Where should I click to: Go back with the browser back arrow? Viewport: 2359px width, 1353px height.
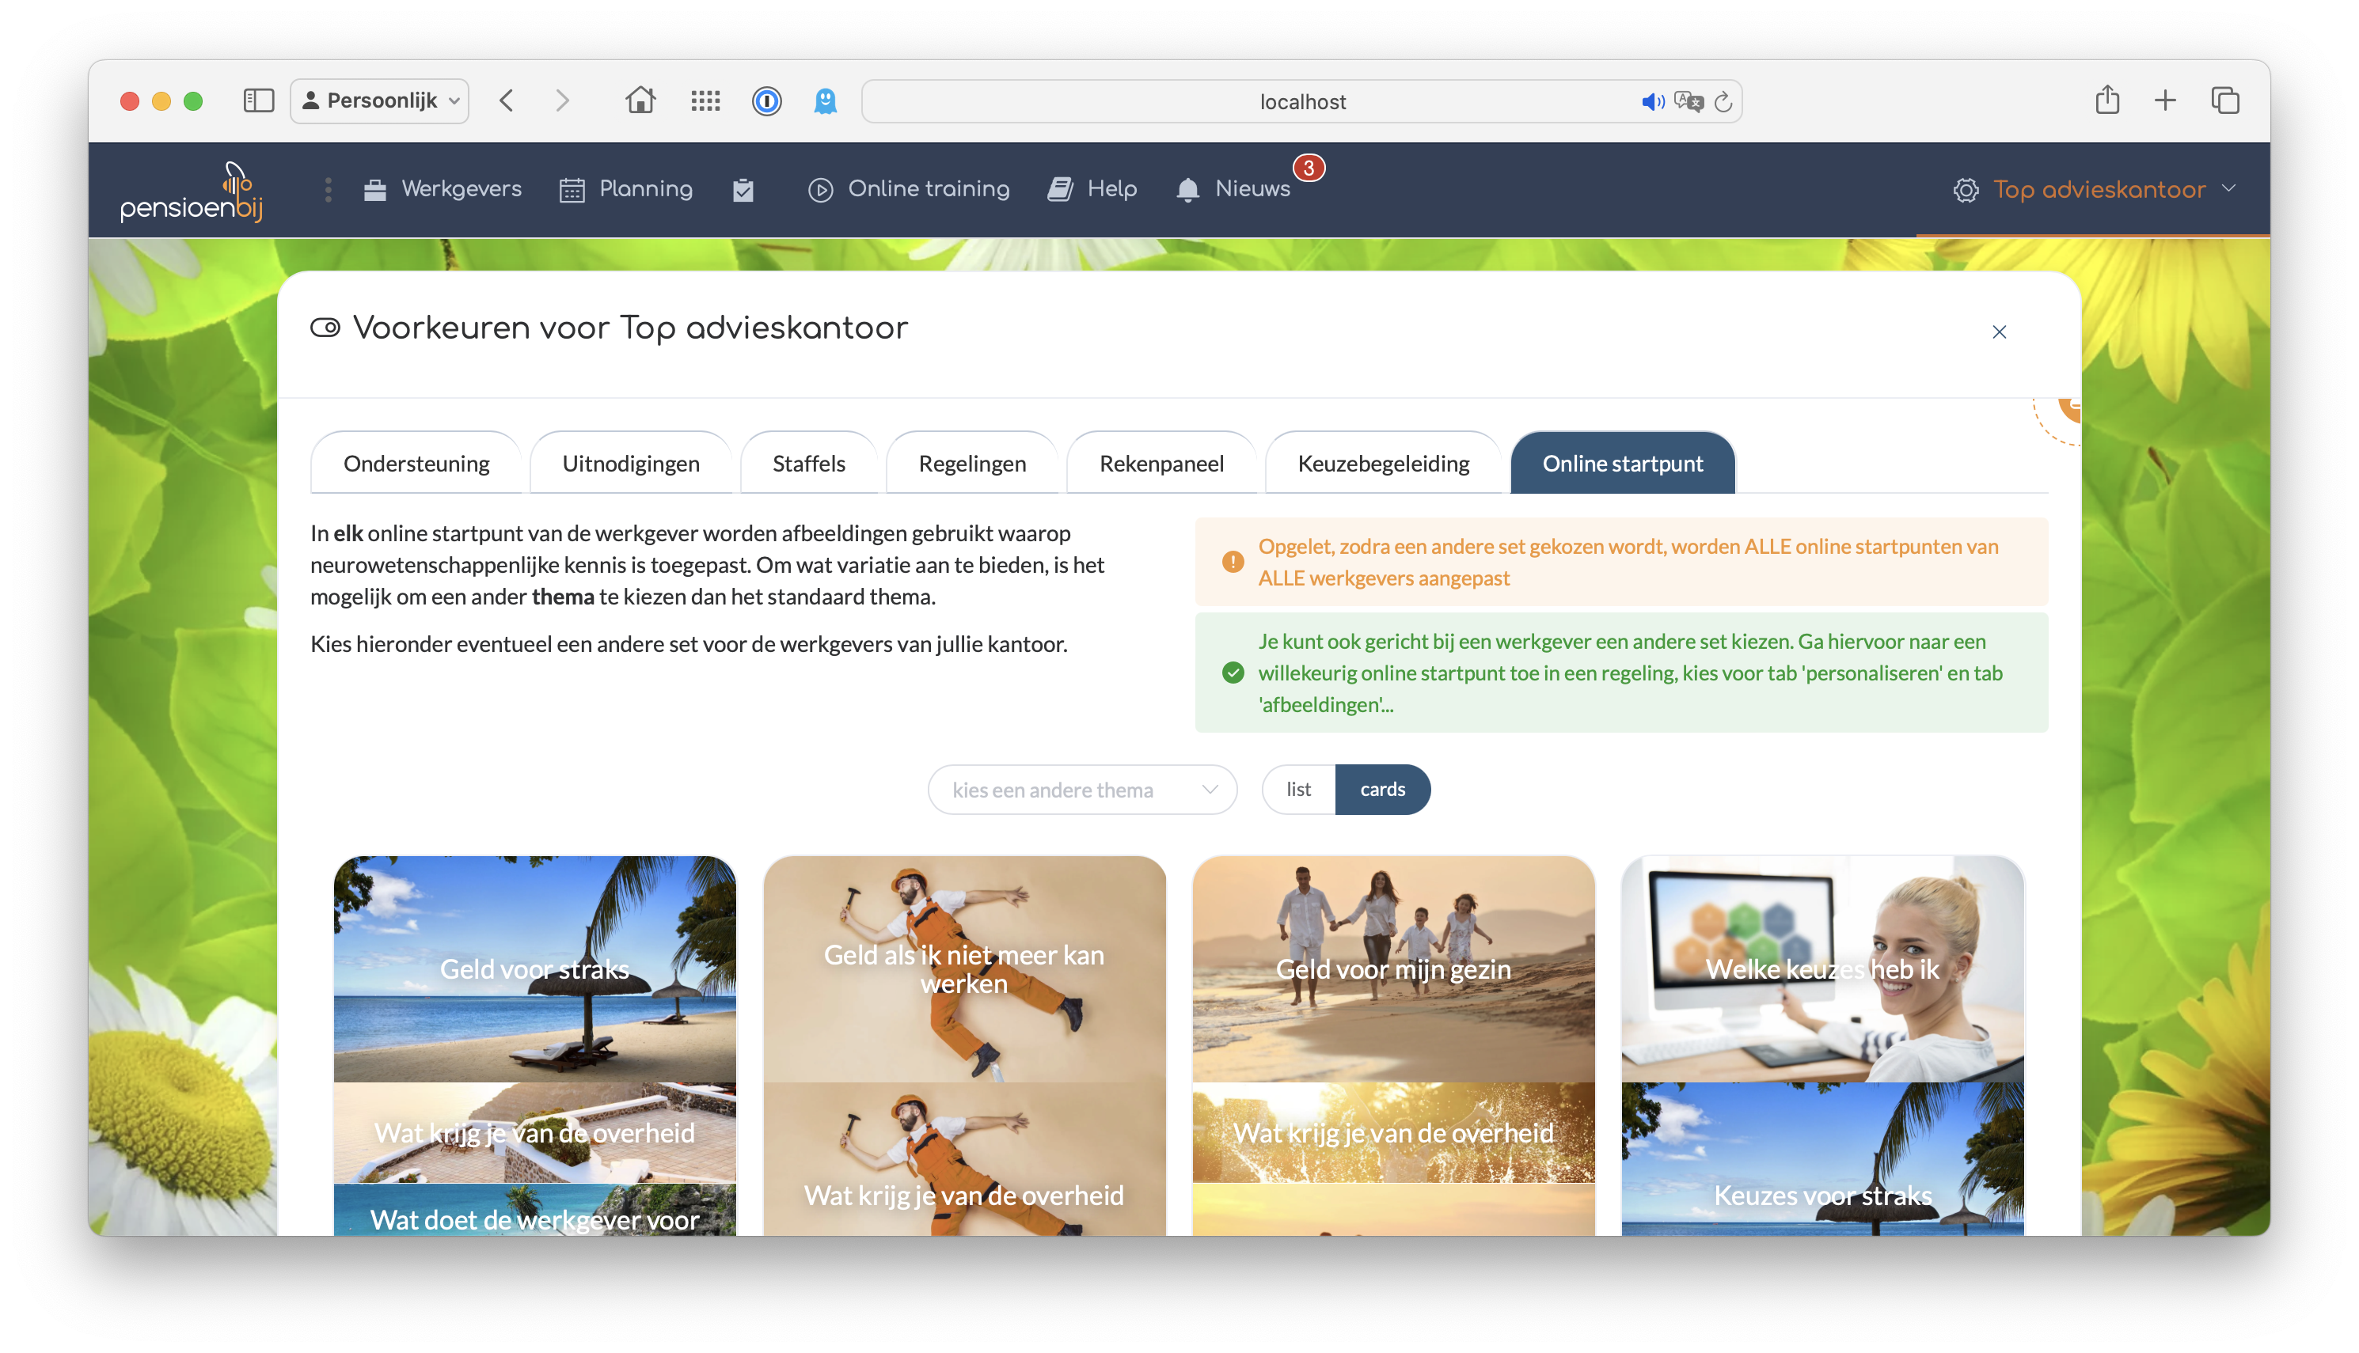click(x=507, y=100)
